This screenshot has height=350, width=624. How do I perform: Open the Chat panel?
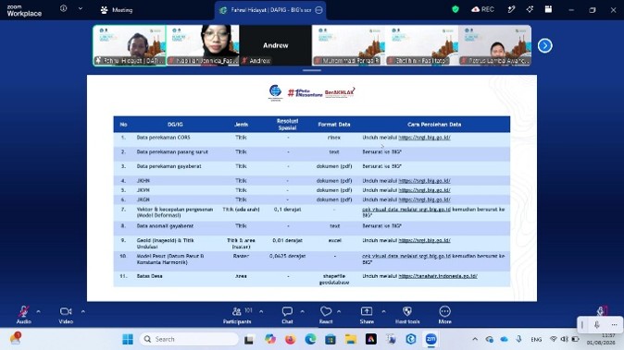287,315
